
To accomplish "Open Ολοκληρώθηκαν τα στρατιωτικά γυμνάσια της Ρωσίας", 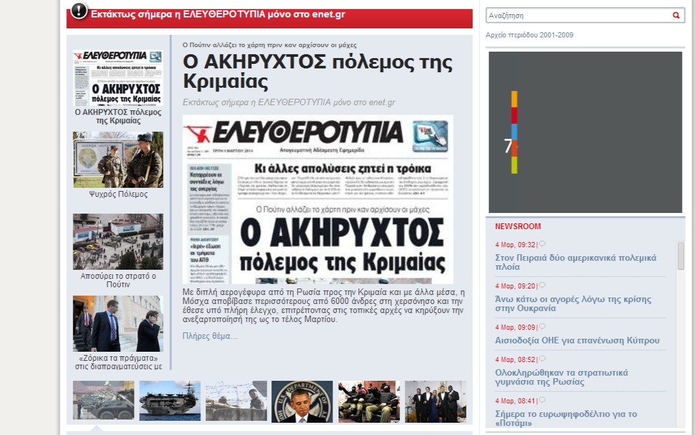I will pyautogui.click(x=562, y=378).
